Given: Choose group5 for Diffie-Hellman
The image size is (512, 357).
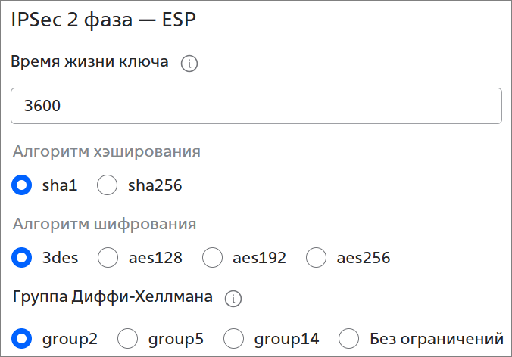Looking at the screenshot, I should (127, 338).
